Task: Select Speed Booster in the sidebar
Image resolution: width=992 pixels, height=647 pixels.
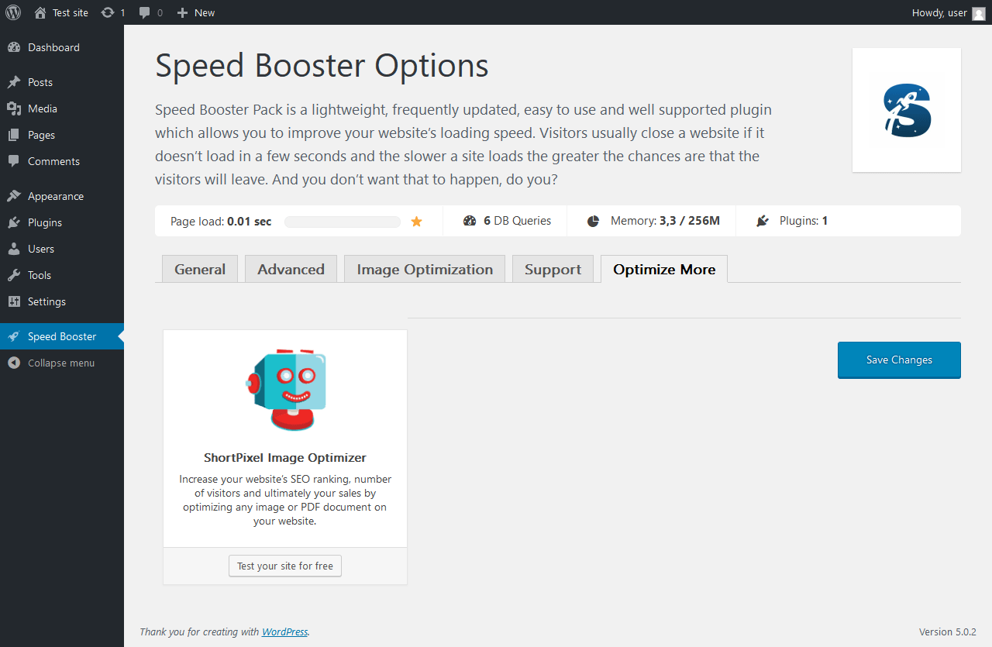Action: tap(62, 336)
